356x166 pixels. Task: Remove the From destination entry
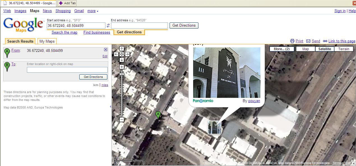pos(106,50)
